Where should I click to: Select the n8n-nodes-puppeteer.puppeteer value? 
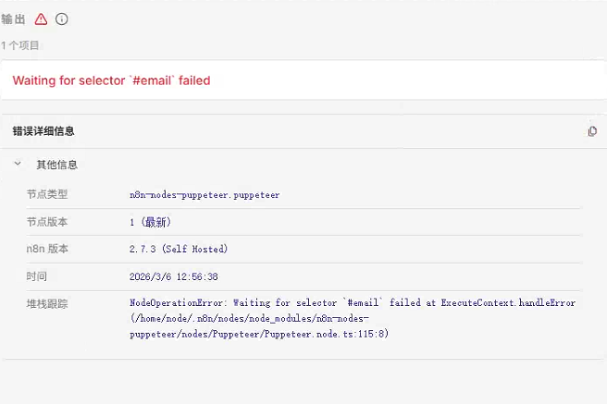204,195
